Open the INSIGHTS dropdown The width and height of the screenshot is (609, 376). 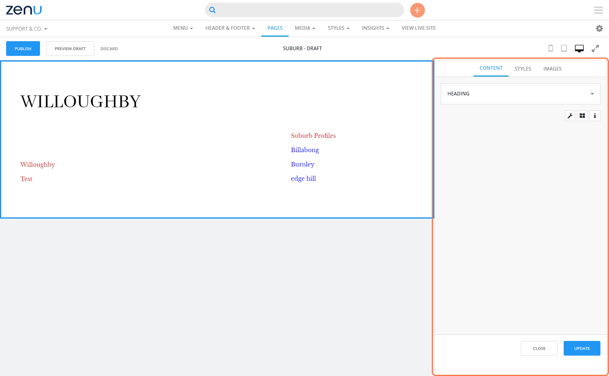pos(376,28)
